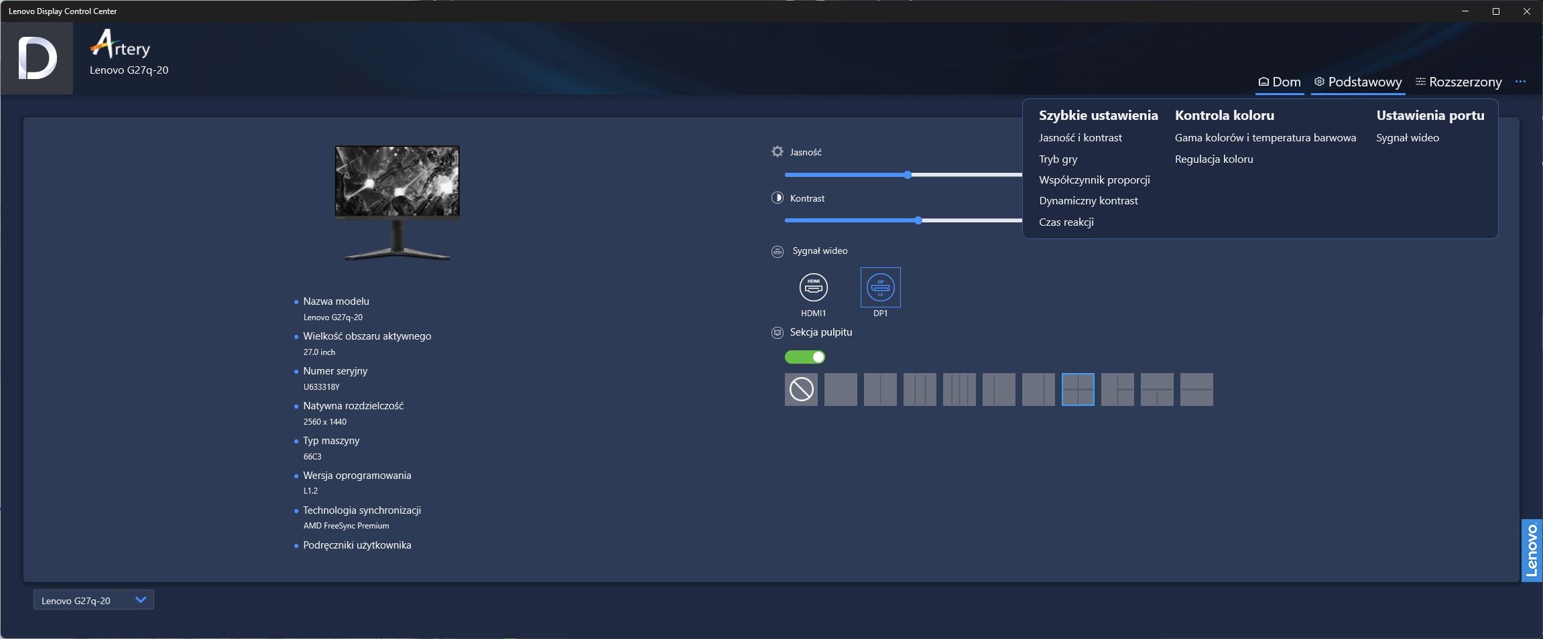Click the Sekcja pulpitu section icon
Screen dimensions: 1543x639
777,332
